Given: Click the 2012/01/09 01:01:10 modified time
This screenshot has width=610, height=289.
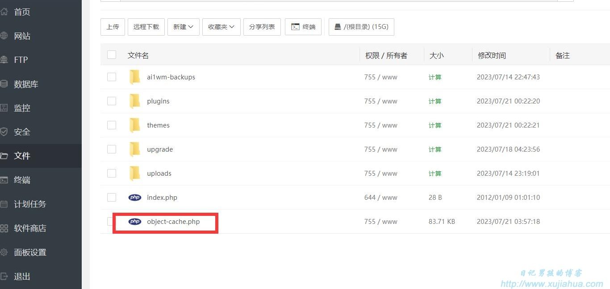Looking at the screenshot, I should 508,198.
